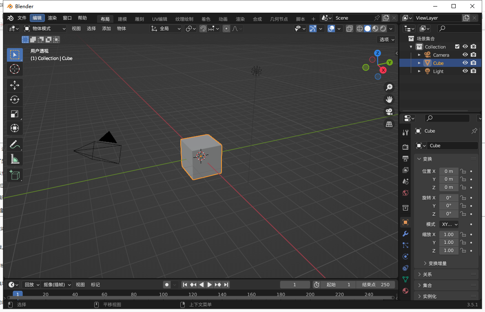Open the Modifier properties tab
This screenshot has height=312, width=485.
pyautogui.click(x=405, y=233)
